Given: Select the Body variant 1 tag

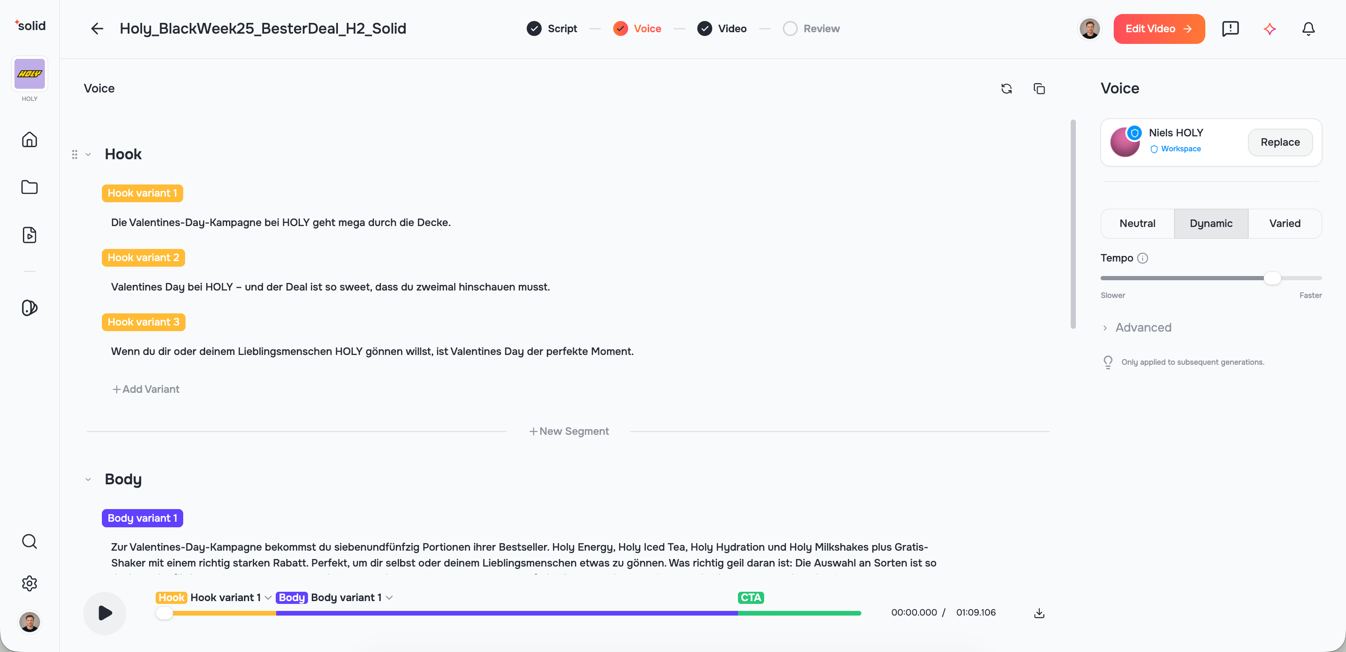Looking at the screenshot, I should (x=142, y=518).
